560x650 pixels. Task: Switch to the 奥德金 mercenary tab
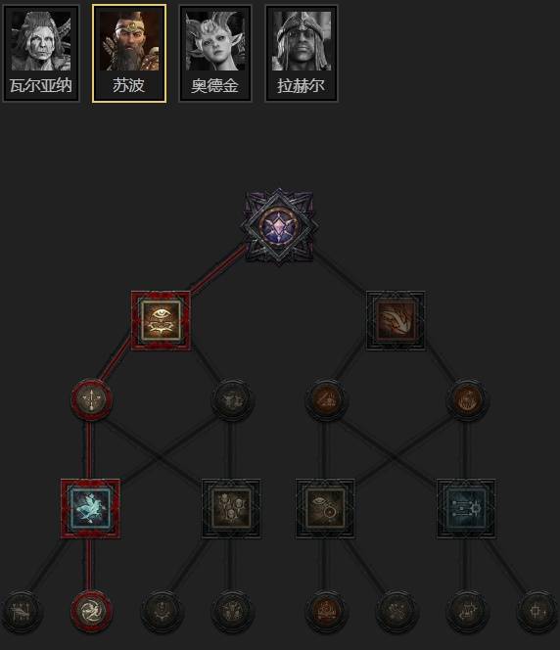(x=215, y=54)
